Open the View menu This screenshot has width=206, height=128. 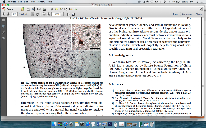point(33,2)
